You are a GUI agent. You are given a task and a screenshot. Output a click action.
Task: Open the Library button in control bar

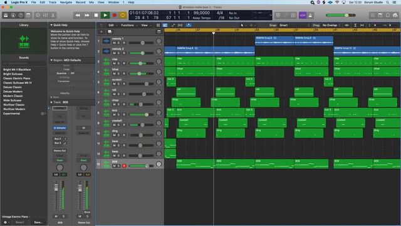(6, 15)
